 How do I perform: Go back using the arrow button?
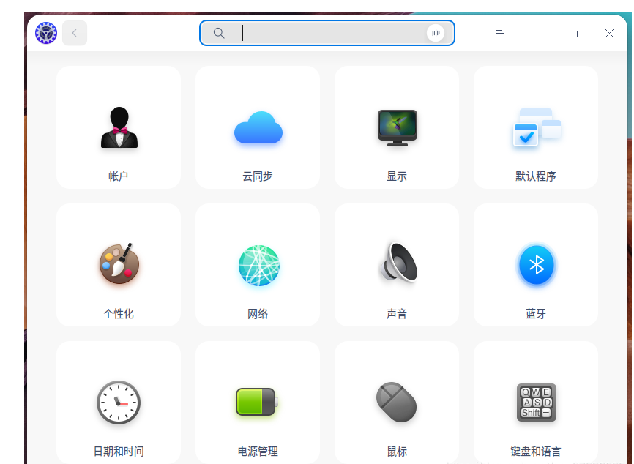click(x=75, y=33)
